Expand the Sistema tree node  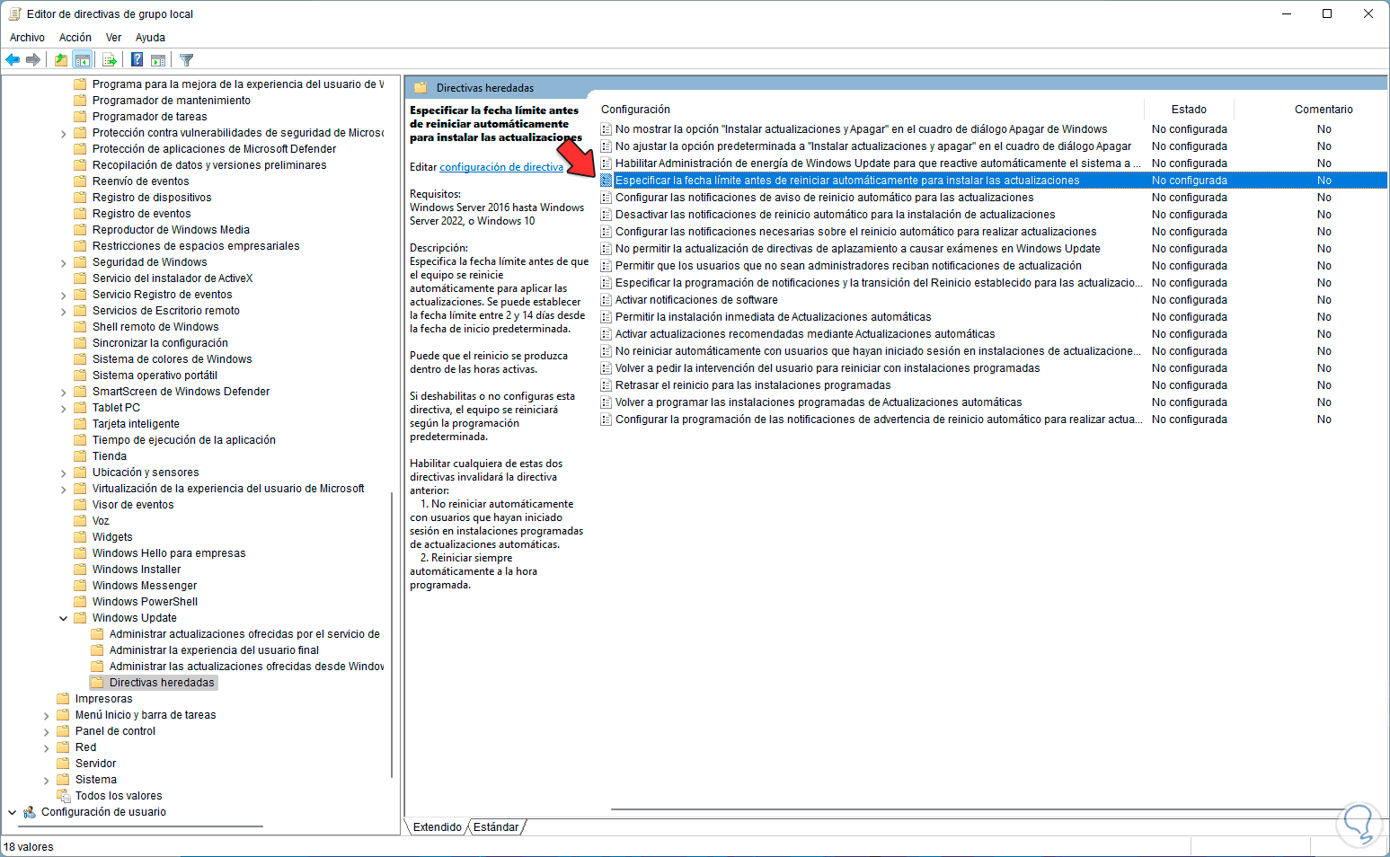(46, 781)
